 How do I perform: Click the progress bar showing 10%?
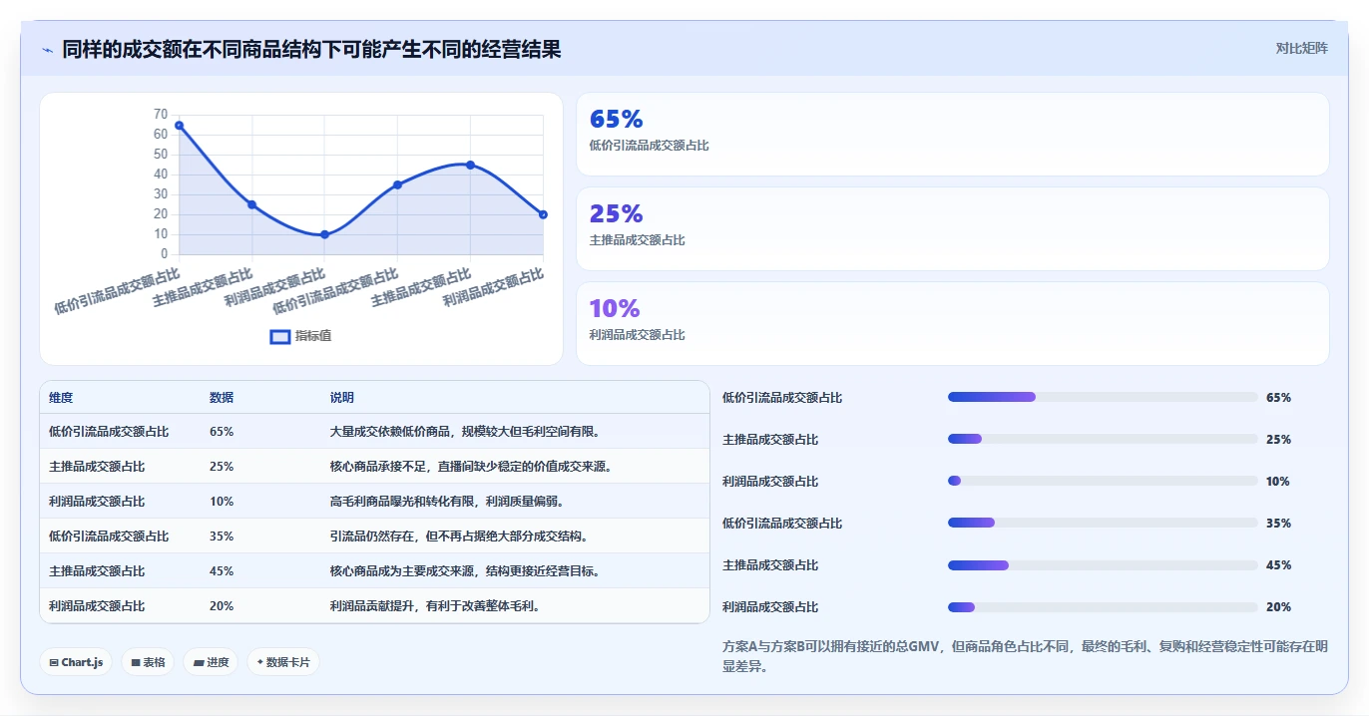point(1103,481)
